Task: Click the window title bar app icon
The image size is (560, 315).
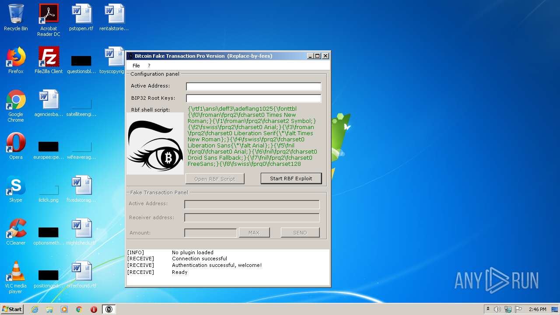Action: point(130,56)
